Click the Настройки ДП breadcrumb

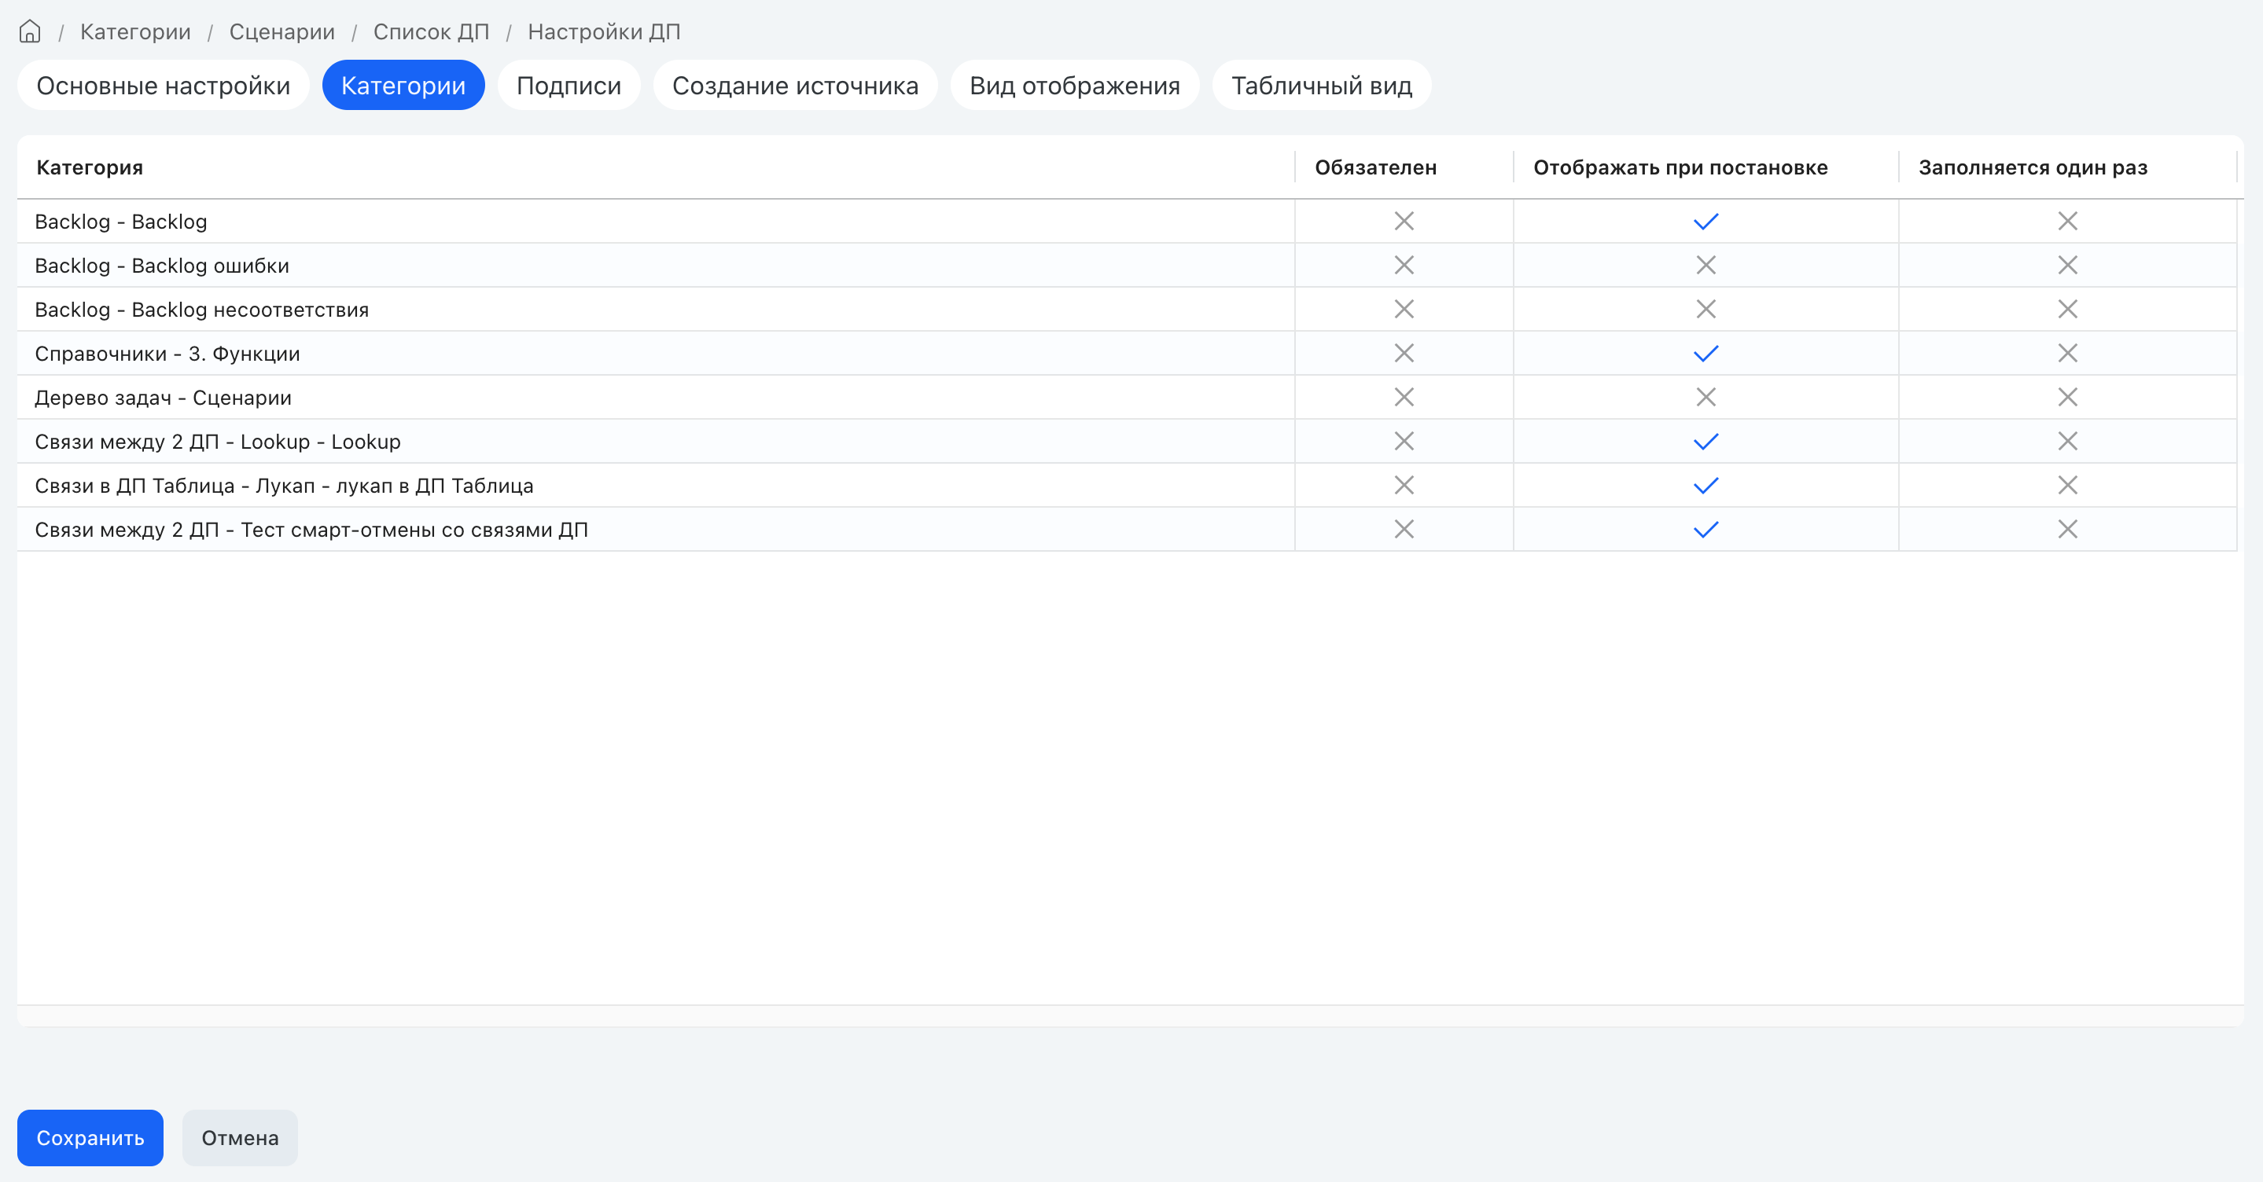tap(605, 31)
